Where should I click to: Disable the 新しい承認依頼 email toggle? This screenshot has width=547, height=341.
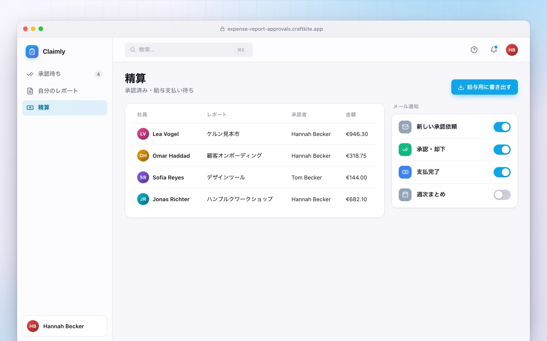502,127
